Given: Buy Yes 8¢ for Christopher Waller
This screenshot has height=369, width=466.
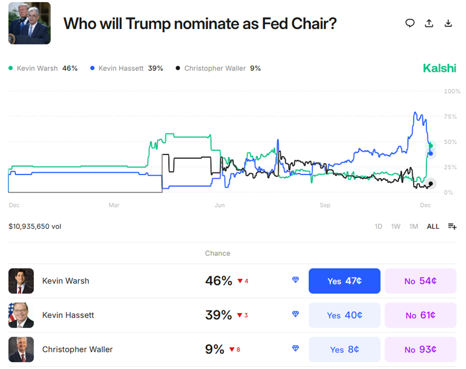Looking at the screenshot, I should point(344,349).
